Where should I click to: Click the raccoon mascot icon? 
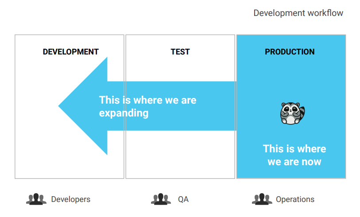click(x=292, y=113)
